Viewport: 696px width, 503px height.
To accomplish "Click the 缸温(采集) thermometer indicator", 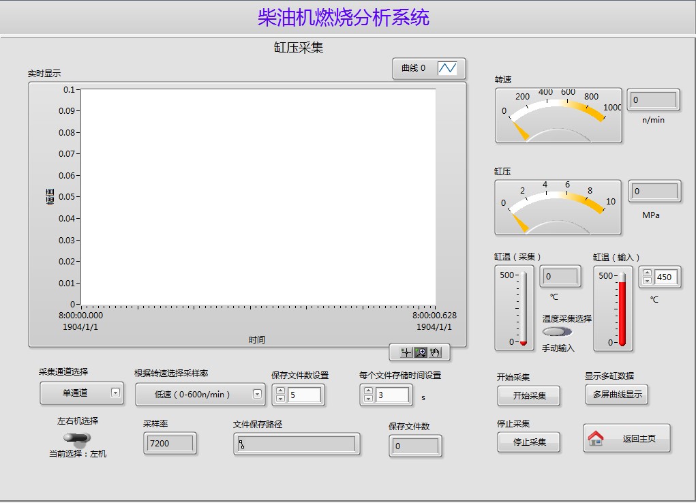I will [524, 309].
